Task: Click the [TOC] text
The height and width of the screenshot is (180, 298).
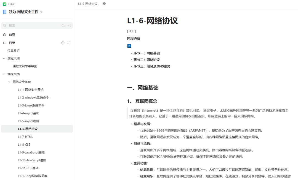Action: coord(131,31)
